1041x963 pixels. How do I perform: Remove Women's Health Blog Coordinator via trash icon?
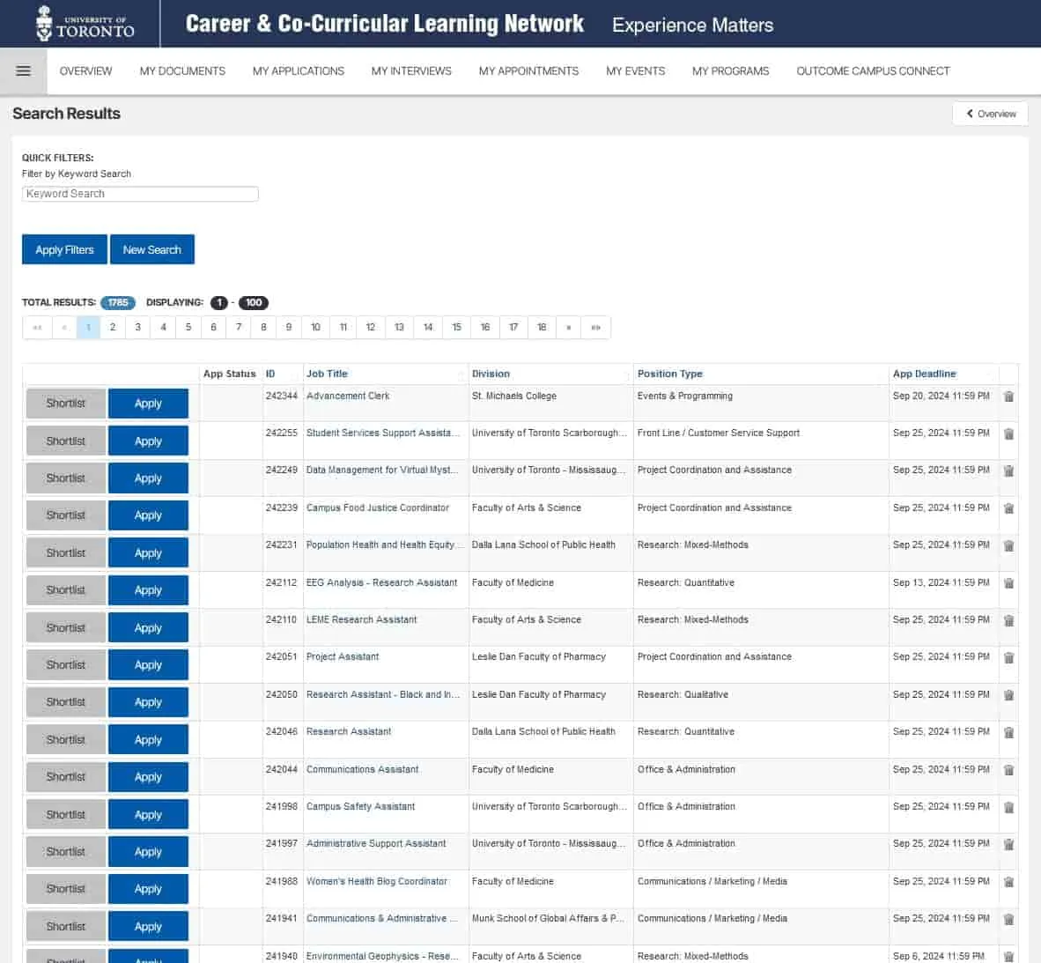point(1008,882)
